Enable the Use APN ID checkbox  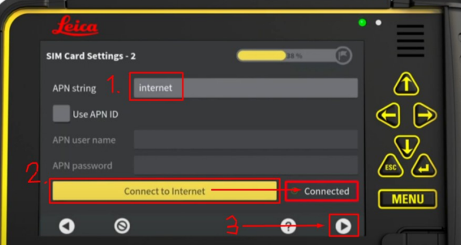61,114
